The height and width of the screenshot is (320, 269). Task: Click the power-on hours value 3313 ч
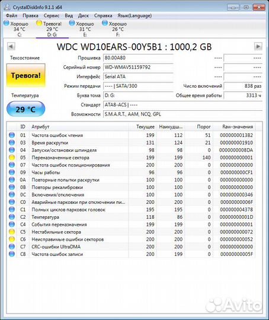click(x=243, y=95)
